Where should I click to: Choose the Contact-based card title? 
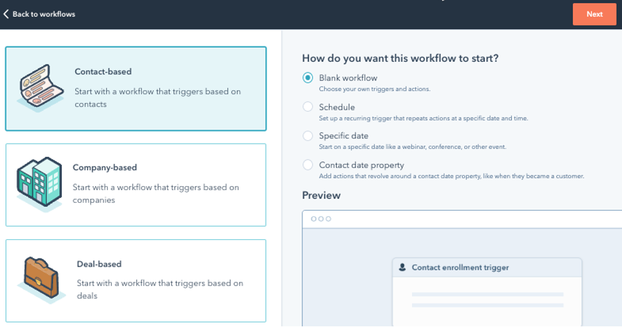[103, 71]
